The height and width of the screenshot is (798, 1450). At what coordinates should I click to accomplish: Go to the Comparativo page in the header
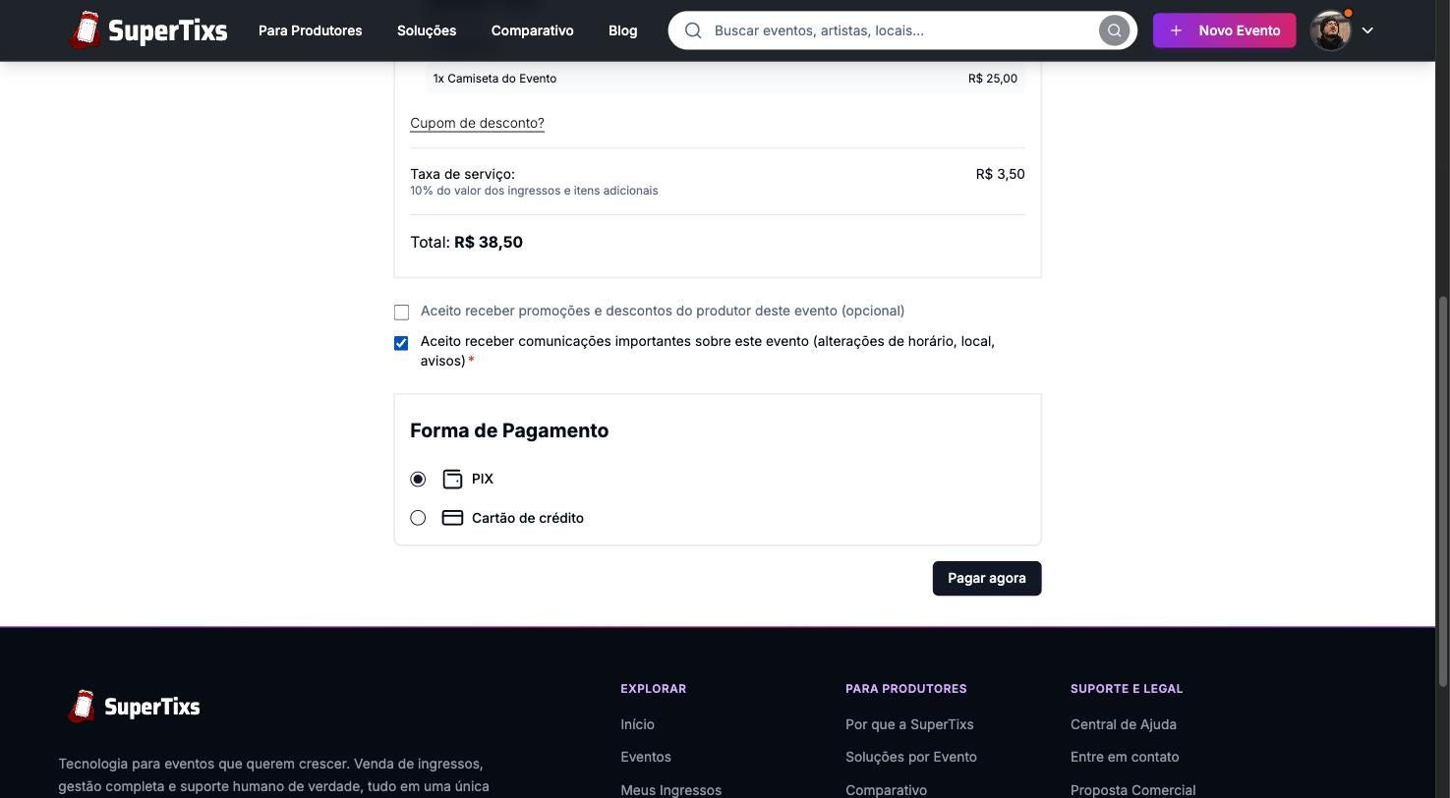[533, 30]
